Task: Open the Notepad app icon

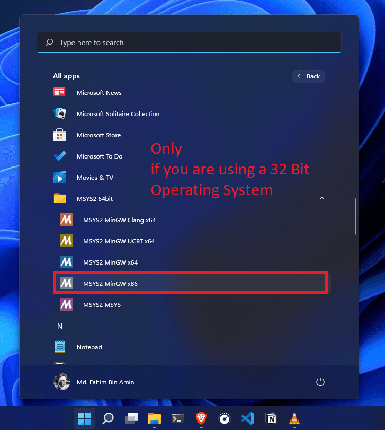Action: [60, 347]
